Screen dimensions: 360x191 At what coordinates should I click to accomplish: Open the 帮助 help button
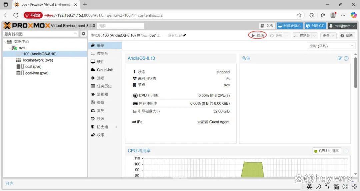click(x=347, y=36)
